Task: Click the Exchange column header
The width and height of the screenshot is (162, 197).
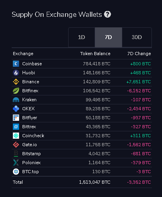Action: point(23,54)
